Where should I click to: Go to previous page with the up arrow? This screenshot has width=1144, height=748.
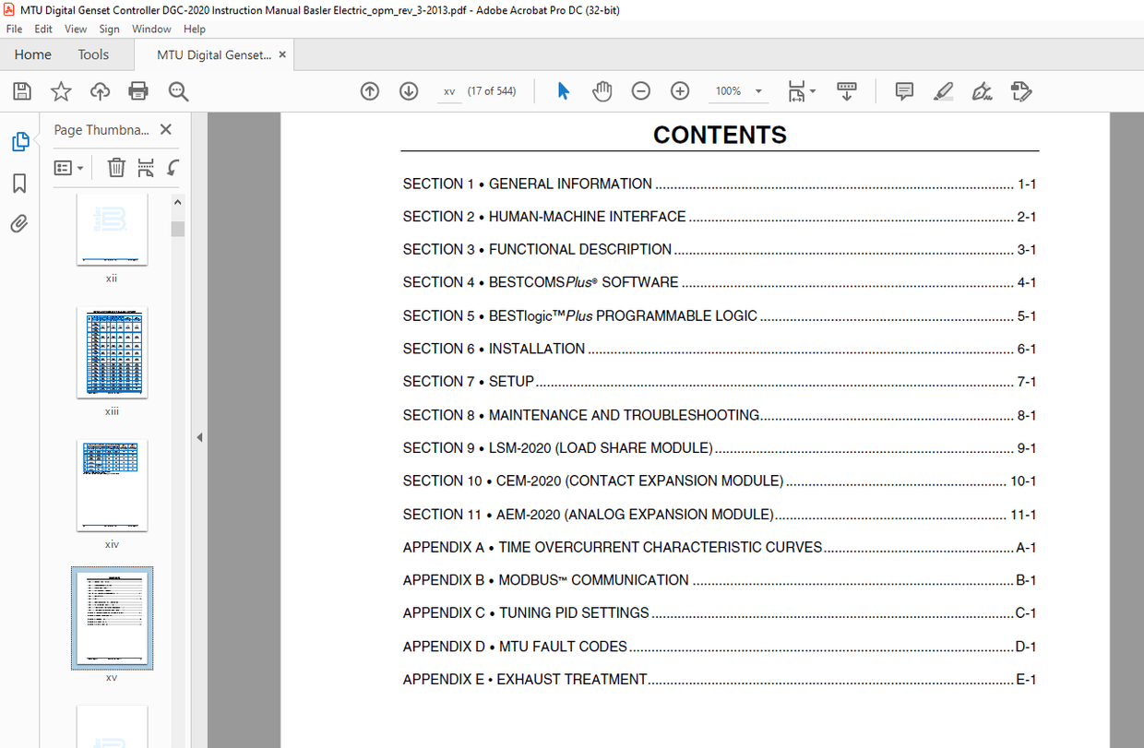(x=370, y=91)
